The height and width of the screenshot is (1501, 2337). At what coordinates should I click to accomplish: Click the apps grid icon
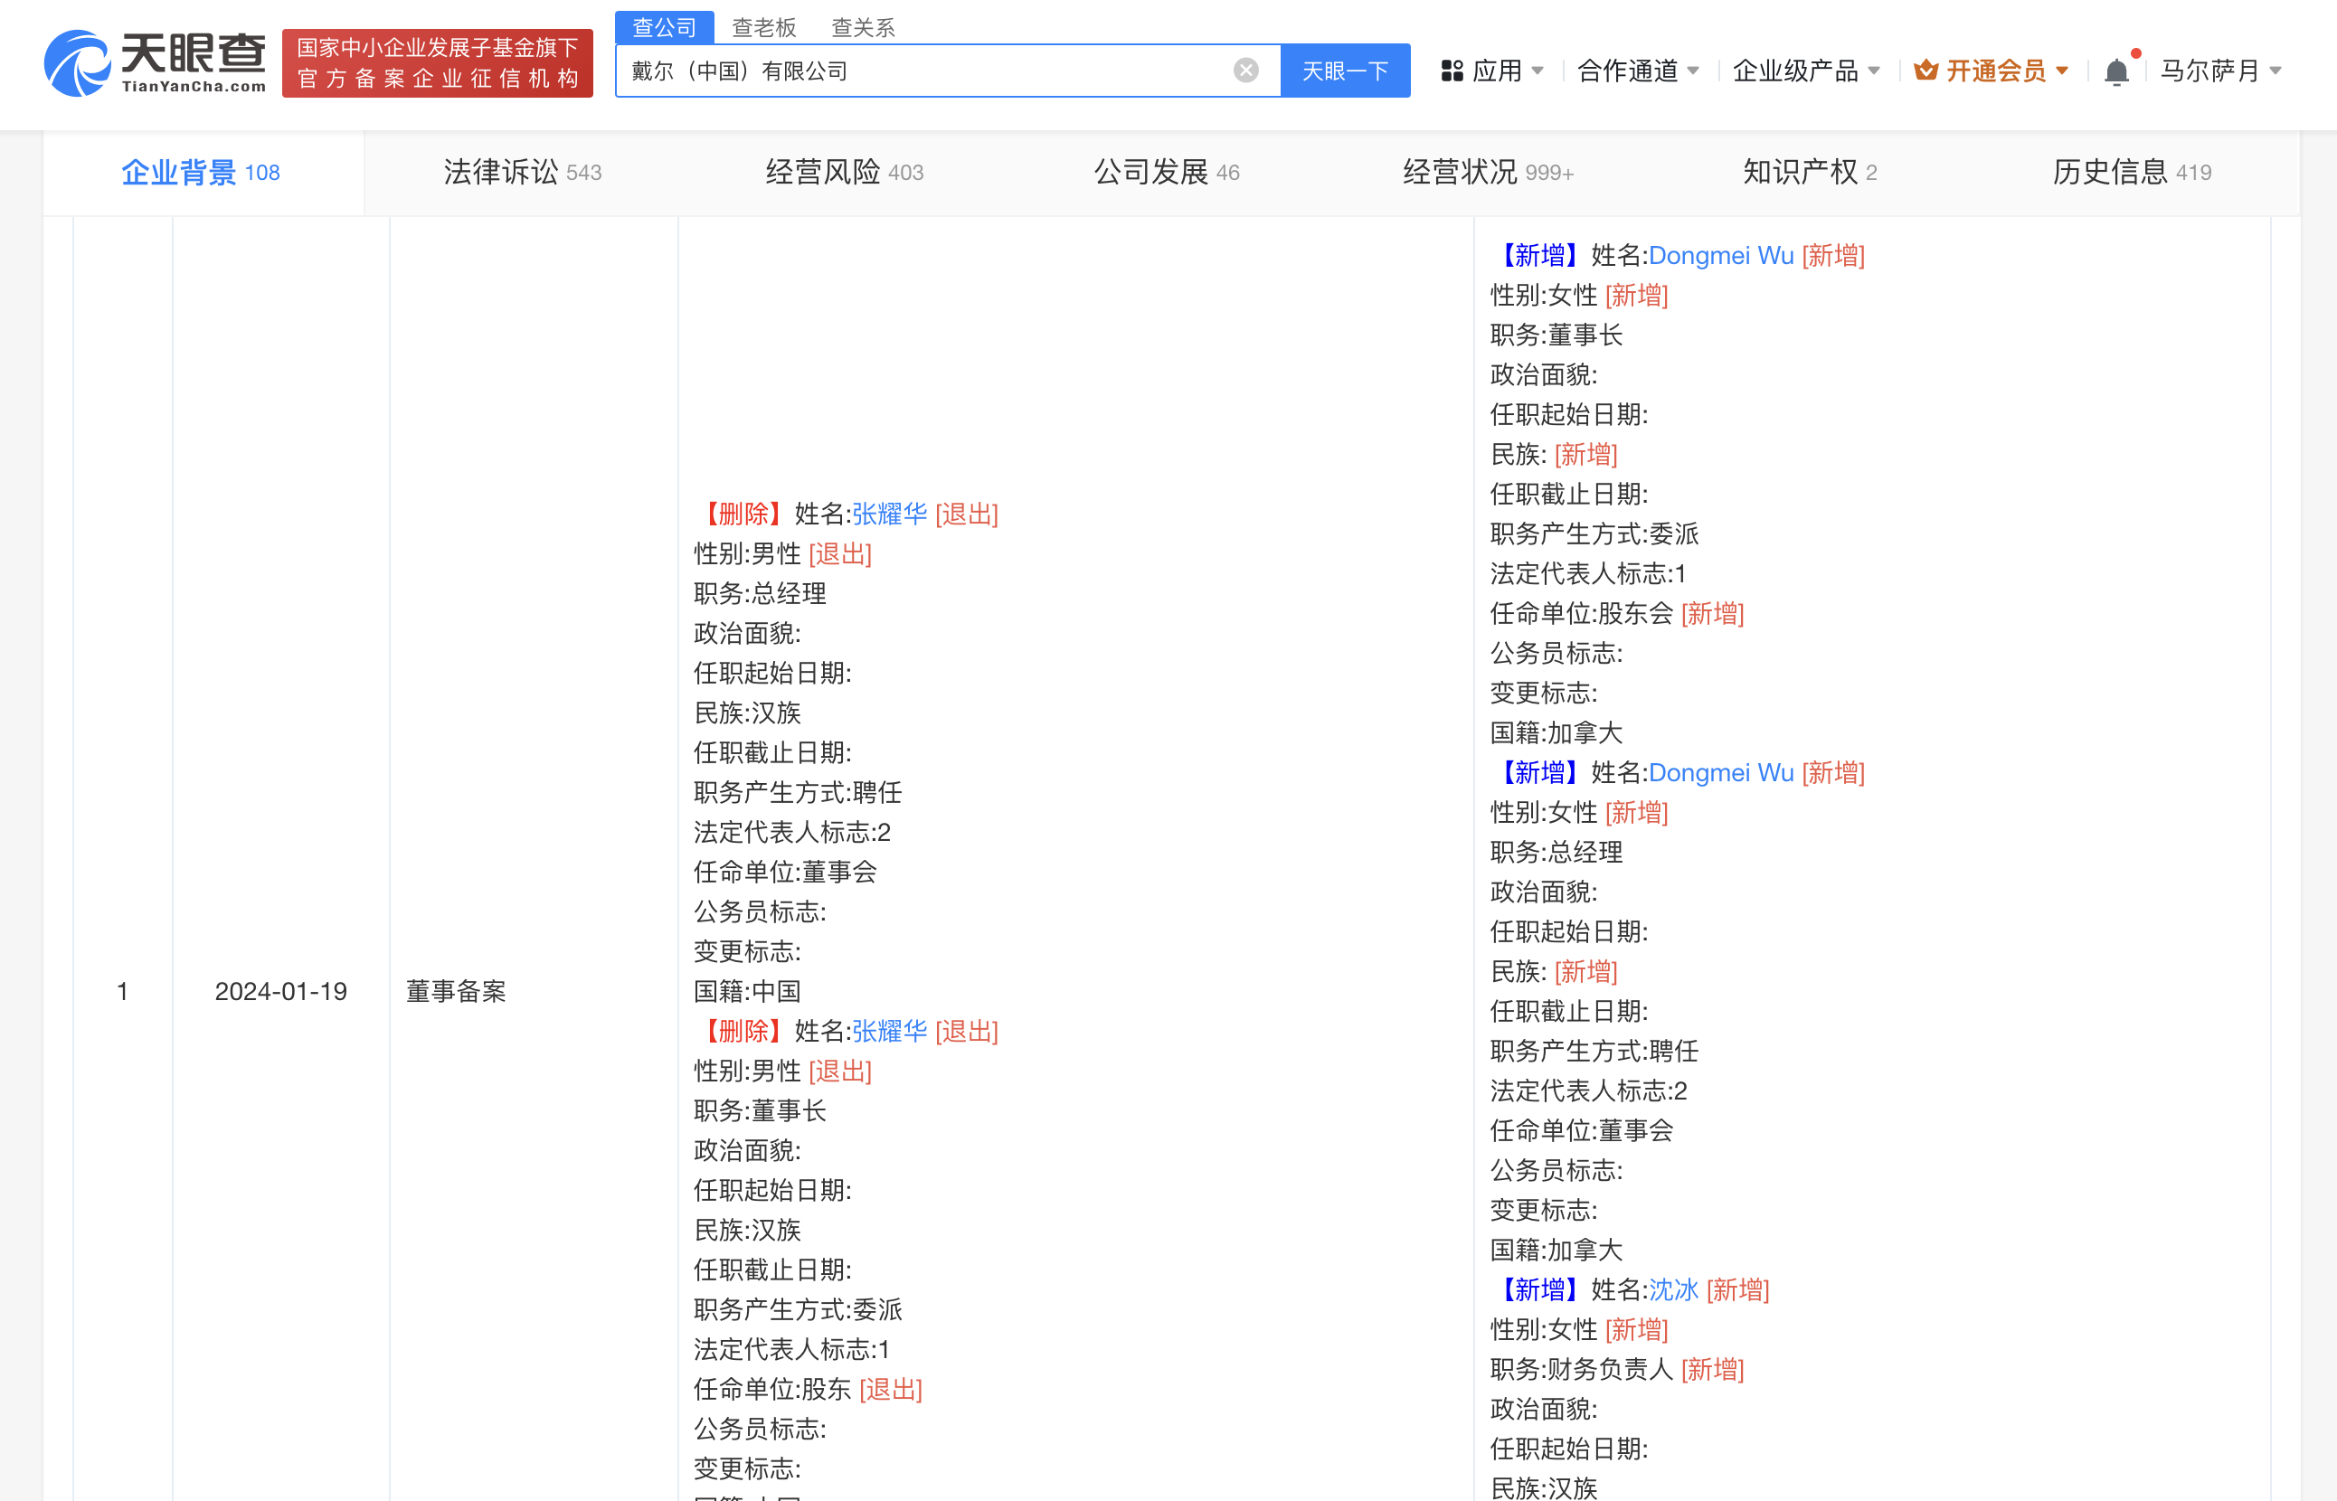tap(1452, 71)
